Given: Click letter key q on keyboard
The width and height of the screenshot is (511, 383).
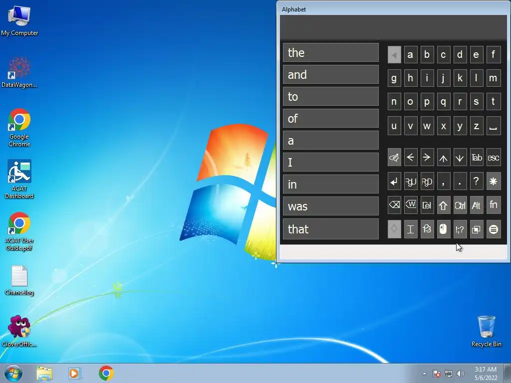Looking at the screenshot, I should [444, 102].
